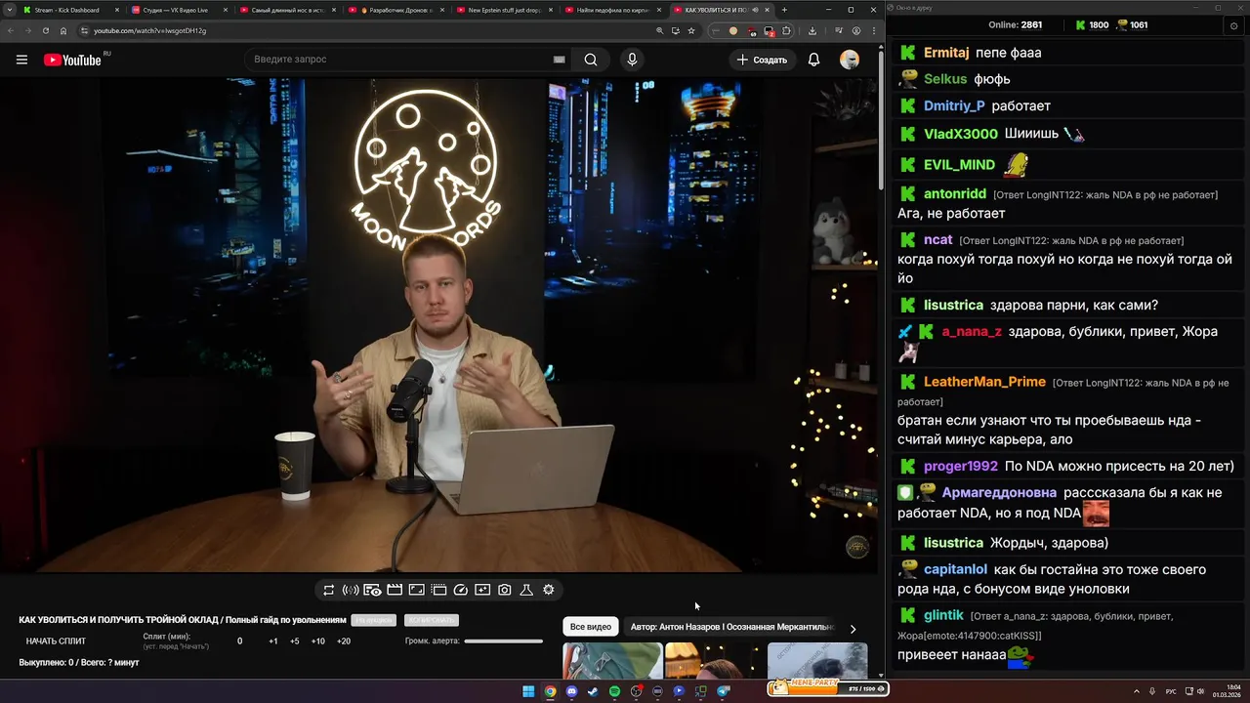Open Discord from taskbar
Image resolution: width=1250 pixels, height=703 pixels.
(571, 691)
